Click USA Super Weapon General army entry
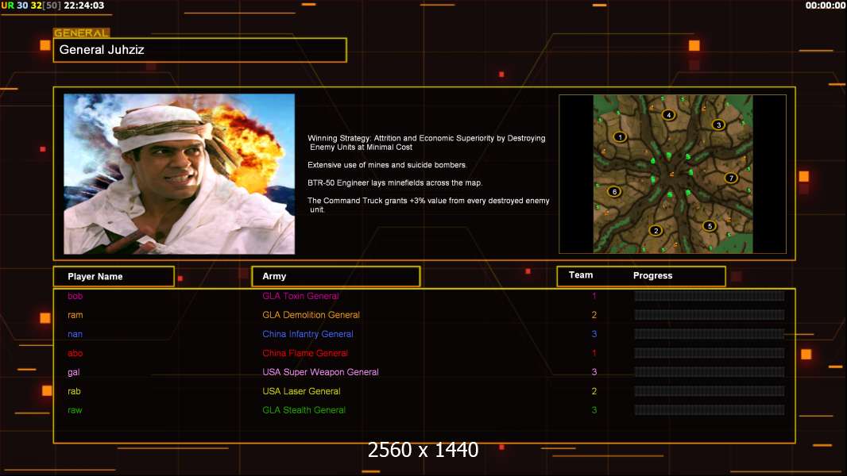Screen dimensions: 847x476 tap(320, 372)
